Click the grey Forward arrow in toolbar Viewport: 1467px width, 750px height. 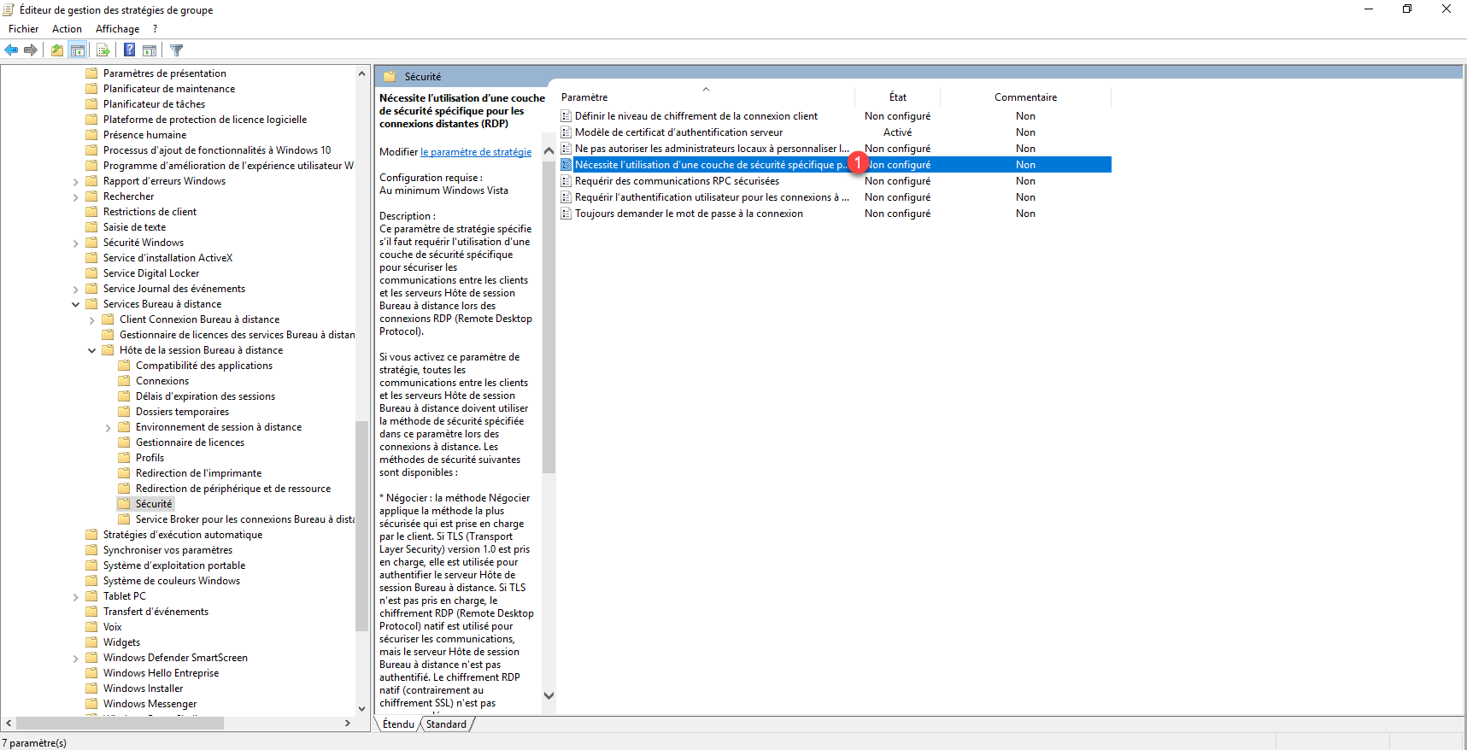pos(31,50)
